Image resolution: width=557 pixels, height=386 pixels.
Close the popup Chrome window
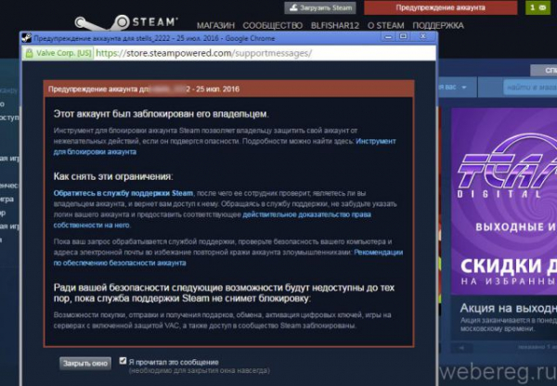click(422, 36)
